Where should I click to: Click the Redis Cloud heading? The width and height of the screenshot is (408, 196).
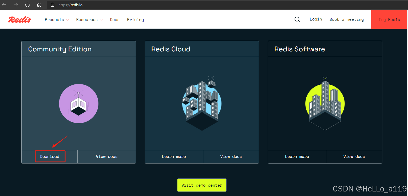[171, 49]
